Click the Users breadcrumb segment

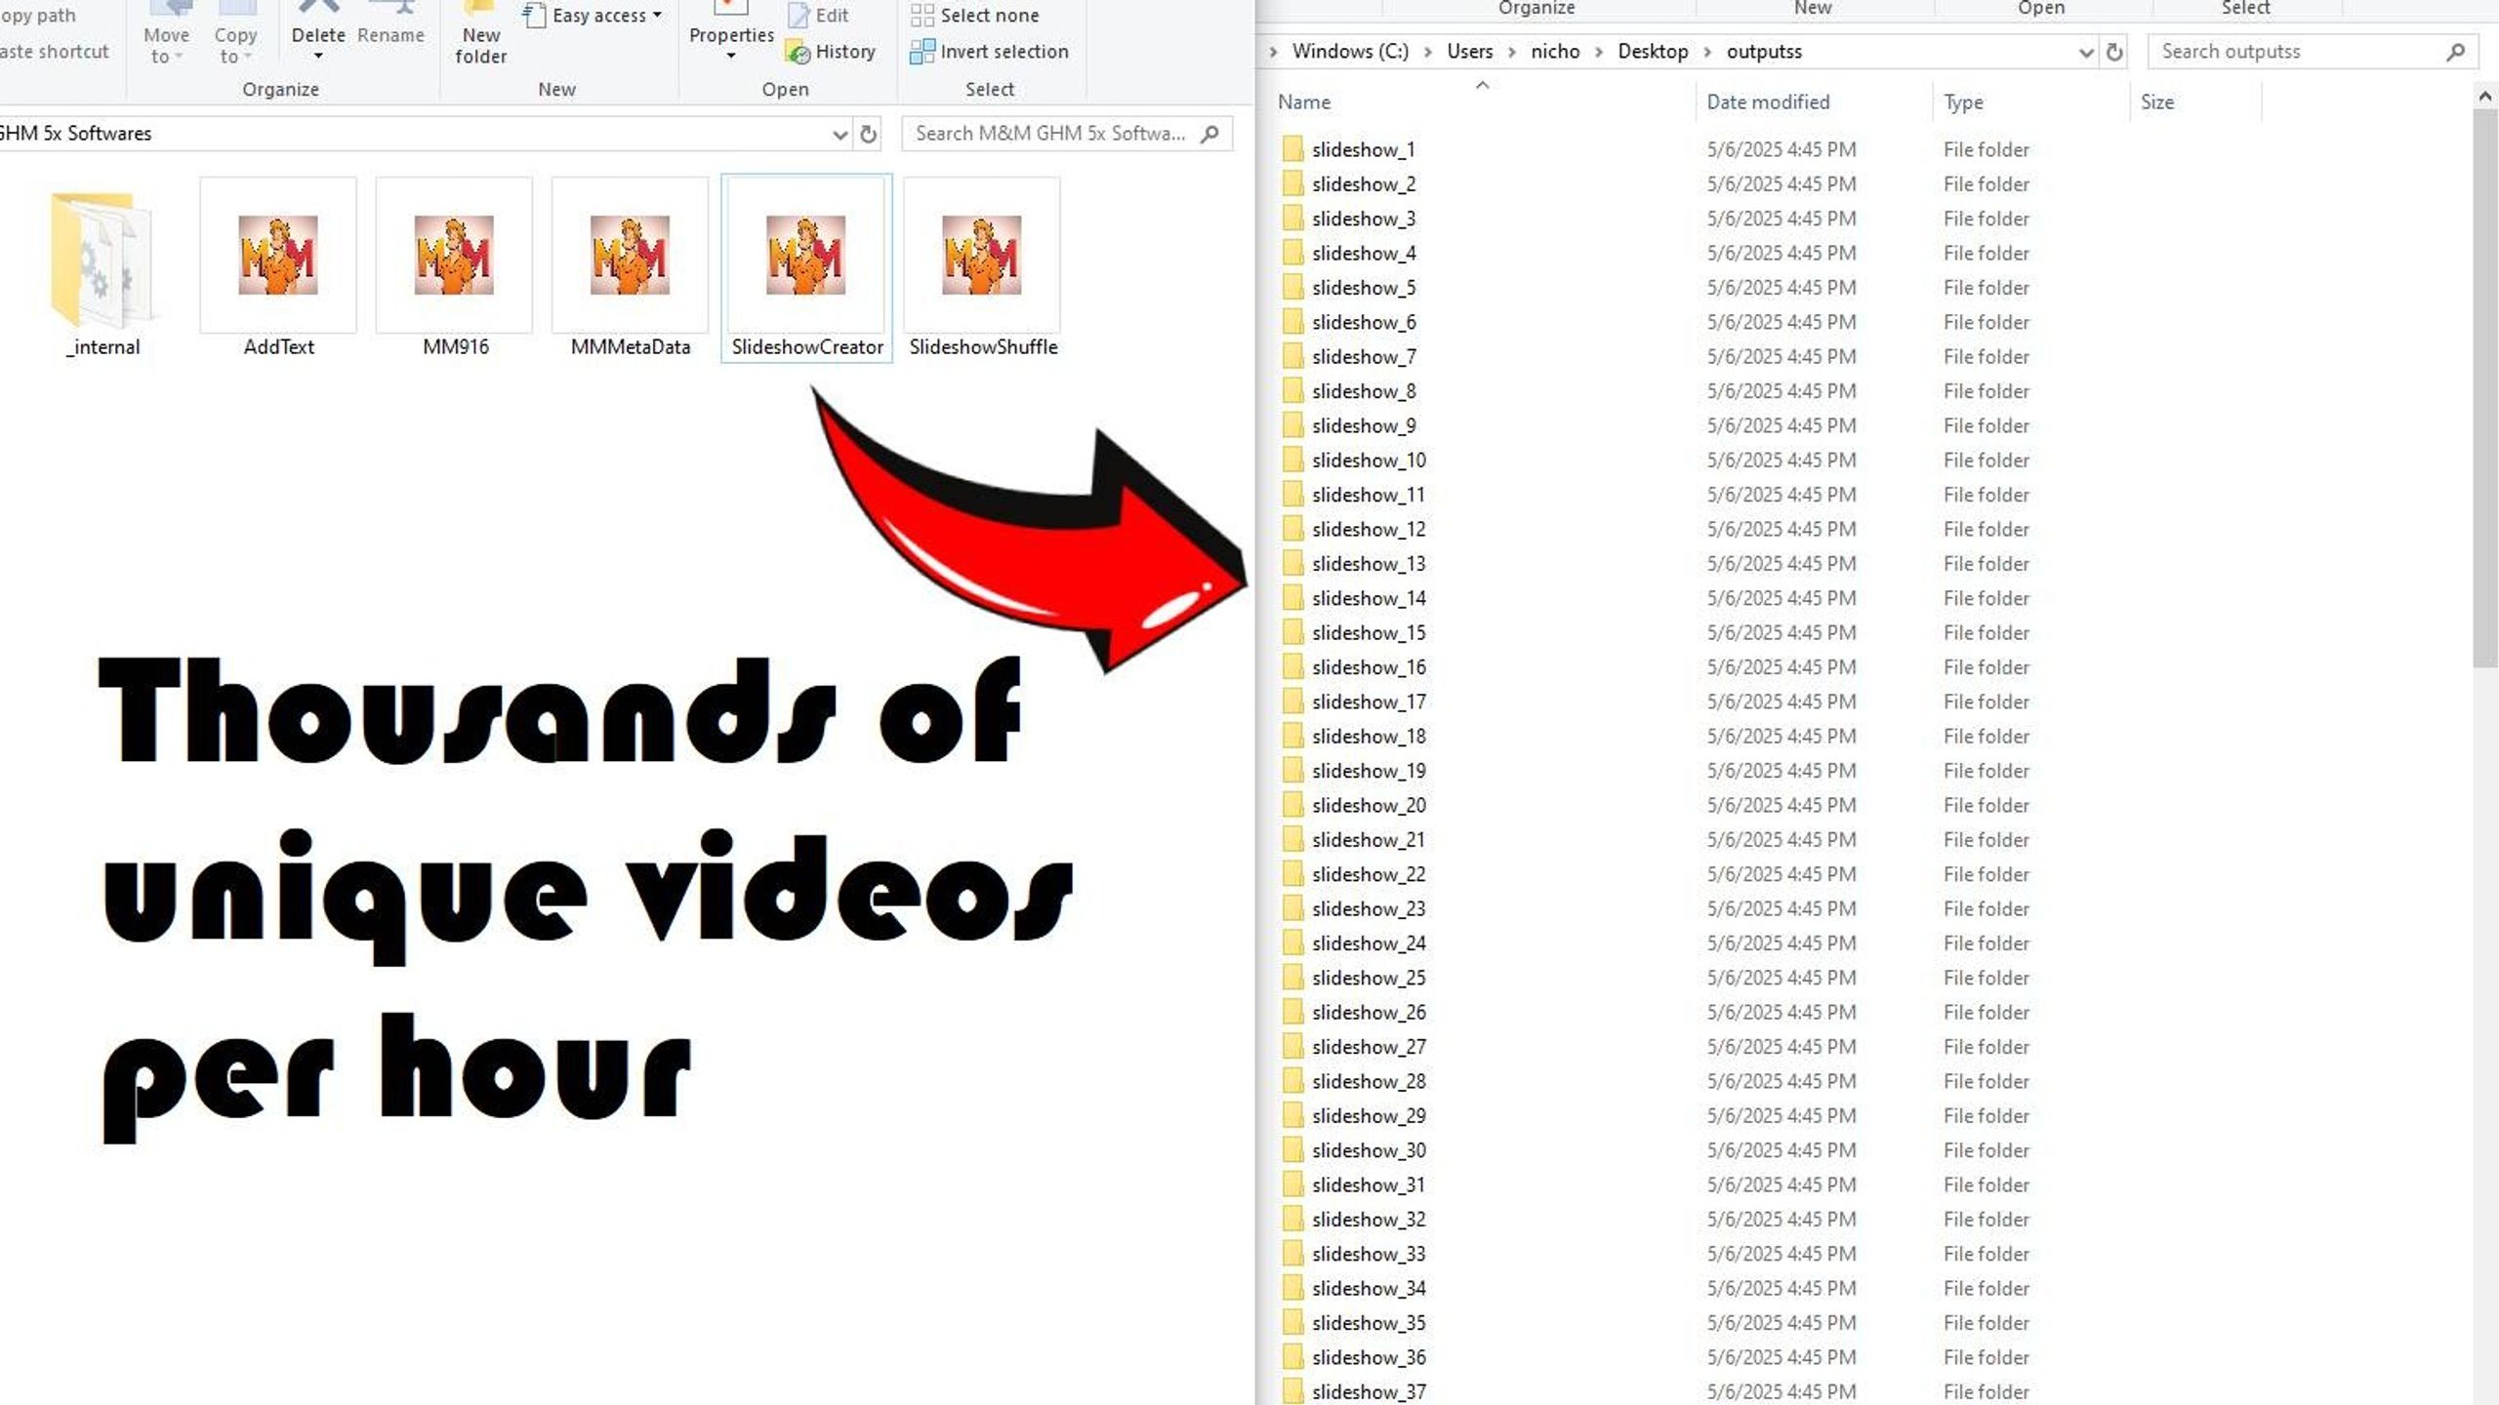pyautogui.click(x=1469, y=52)
